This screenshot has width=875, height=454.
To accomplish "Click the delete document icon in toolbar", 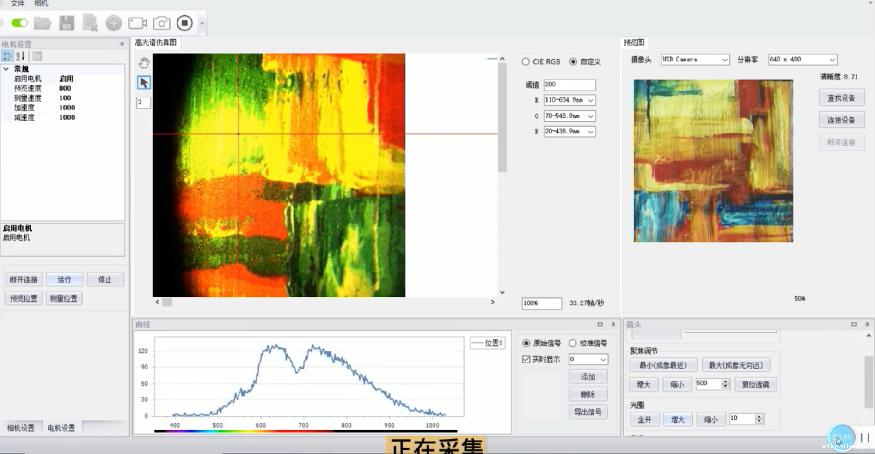I will coord(90,23).
